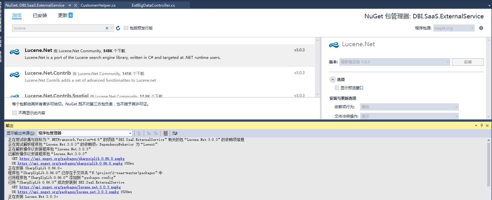The width and height of the screenshot is (492, 200).
Task: Switch to the Installed tab
Action: pyautogui.click(x=40, y=16)
